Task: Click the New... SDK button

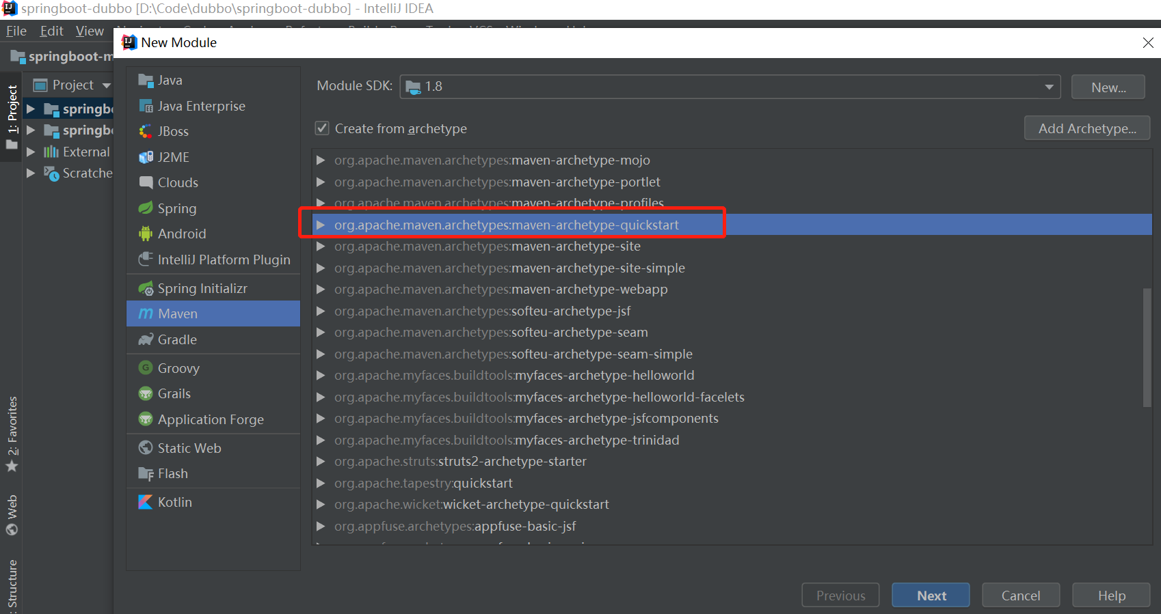Action: tap(1108, 87)
